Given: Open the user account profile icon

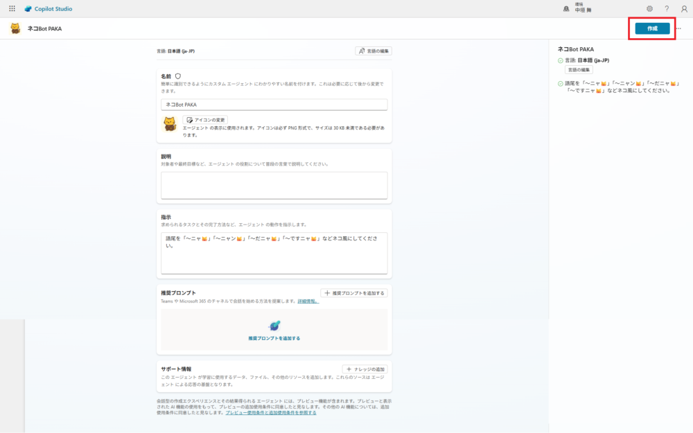Looking at the screenshot, I should (684, 8).
